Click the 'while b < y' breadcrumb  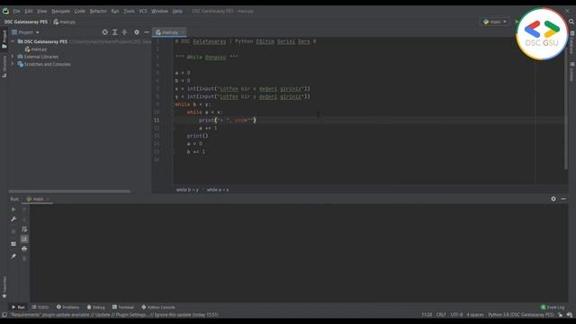coord(187,190)
